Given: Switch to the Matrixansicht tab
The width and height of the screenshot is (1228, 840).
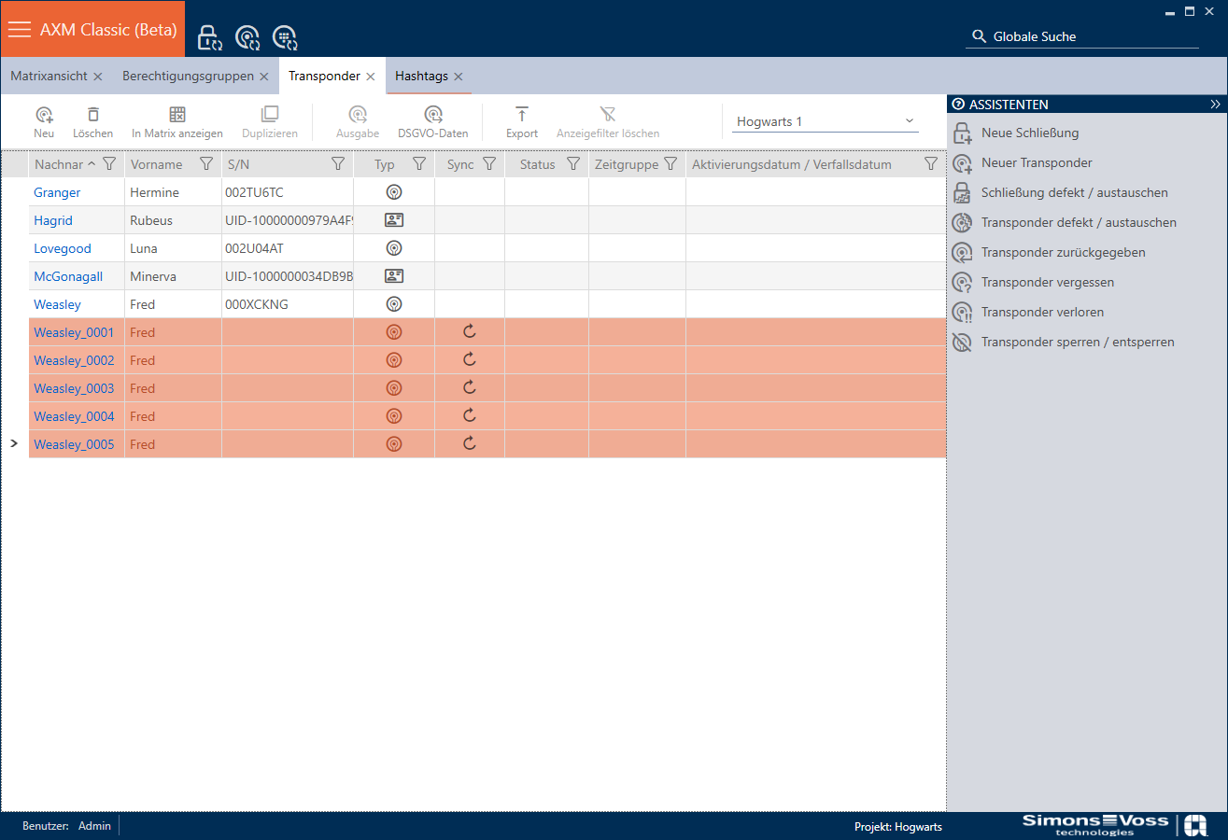Looking at the screenshot, I should (49, 77).
